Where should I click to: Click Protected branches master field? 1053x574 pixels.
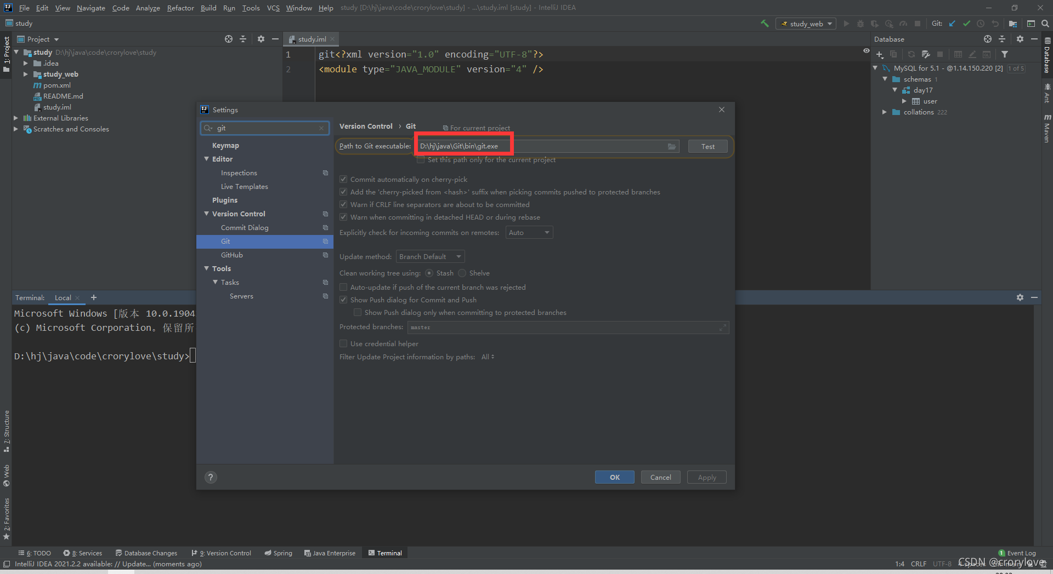[568, 328]
